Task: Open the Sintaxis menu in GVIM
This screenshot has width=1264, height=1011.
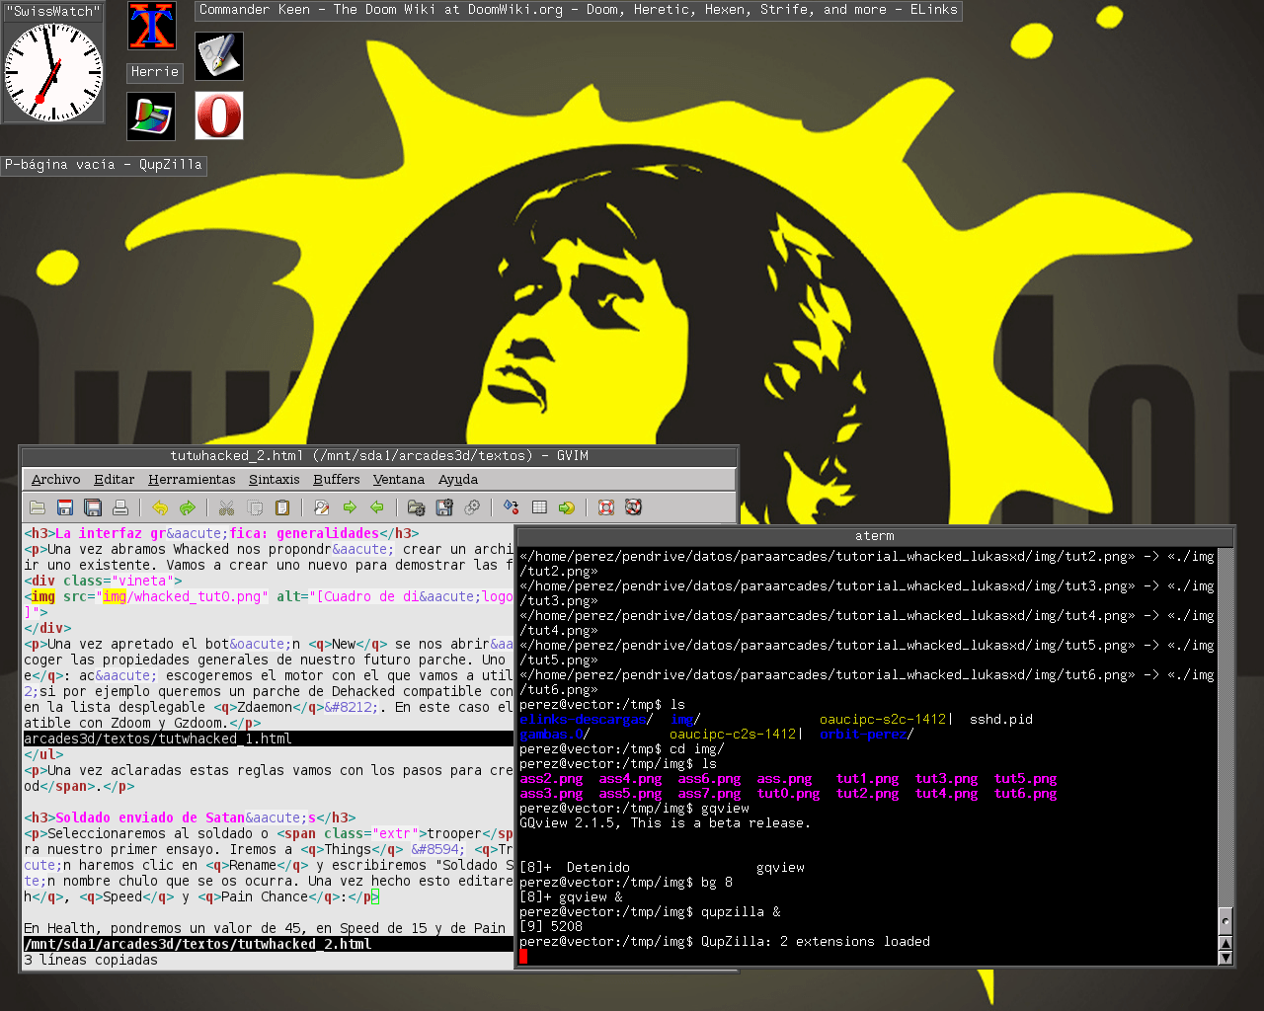Action: (x=274, y=480)
